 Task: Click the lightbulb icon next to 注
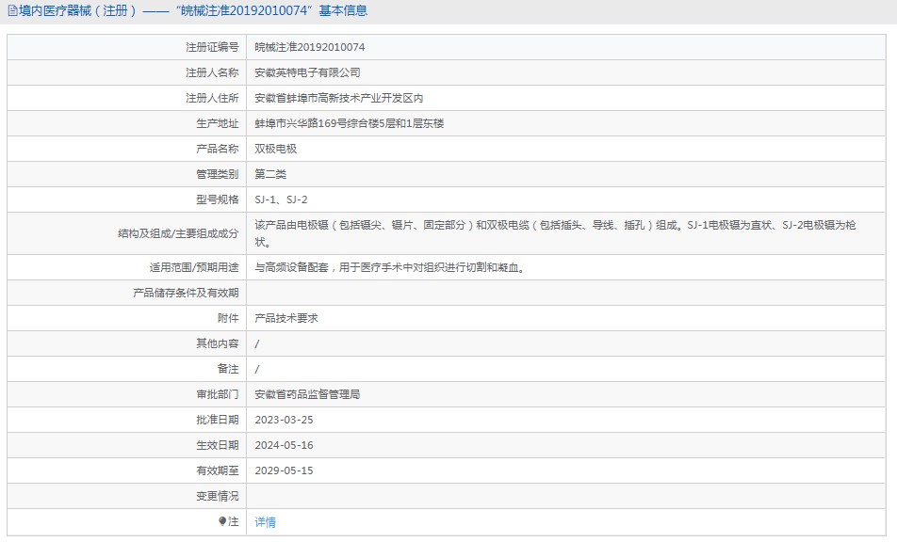tap(222, 521)
